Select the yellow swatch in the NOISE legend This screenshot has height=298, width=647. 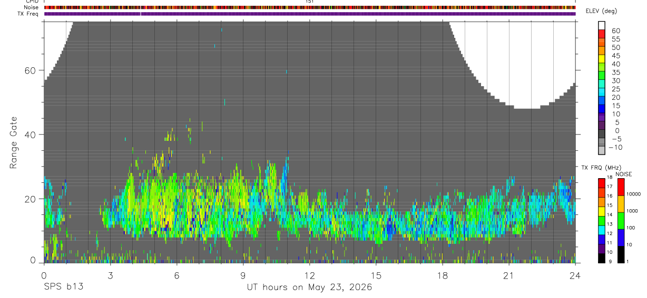coord(621,203)
